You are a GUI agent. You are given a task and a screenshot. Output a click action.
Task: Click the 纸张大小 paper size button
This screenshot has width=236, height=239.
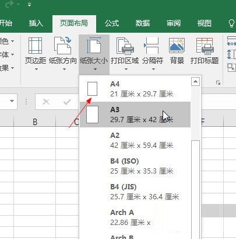[x=94, y=54]
